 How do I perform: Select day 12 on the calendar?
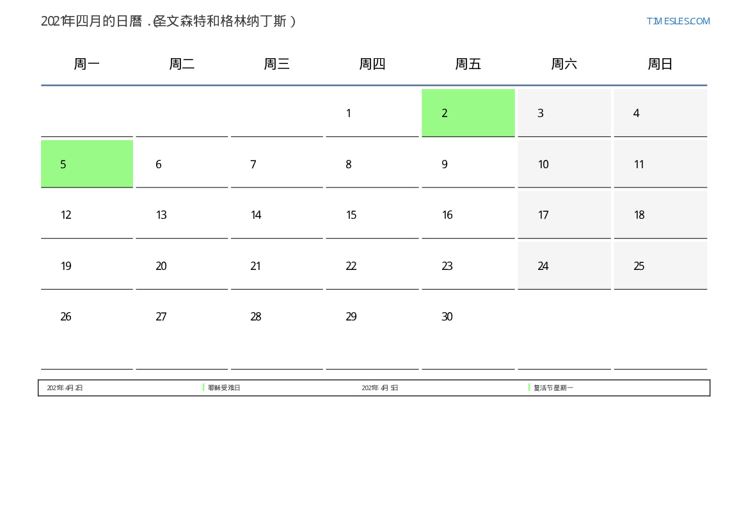pyautogui.click(x=87, y=215)
